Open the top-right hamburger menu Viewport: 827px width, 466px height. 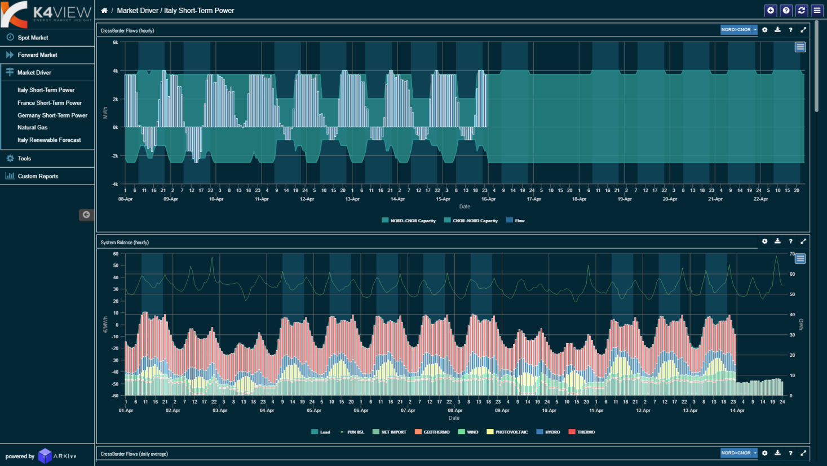(817, 10)
